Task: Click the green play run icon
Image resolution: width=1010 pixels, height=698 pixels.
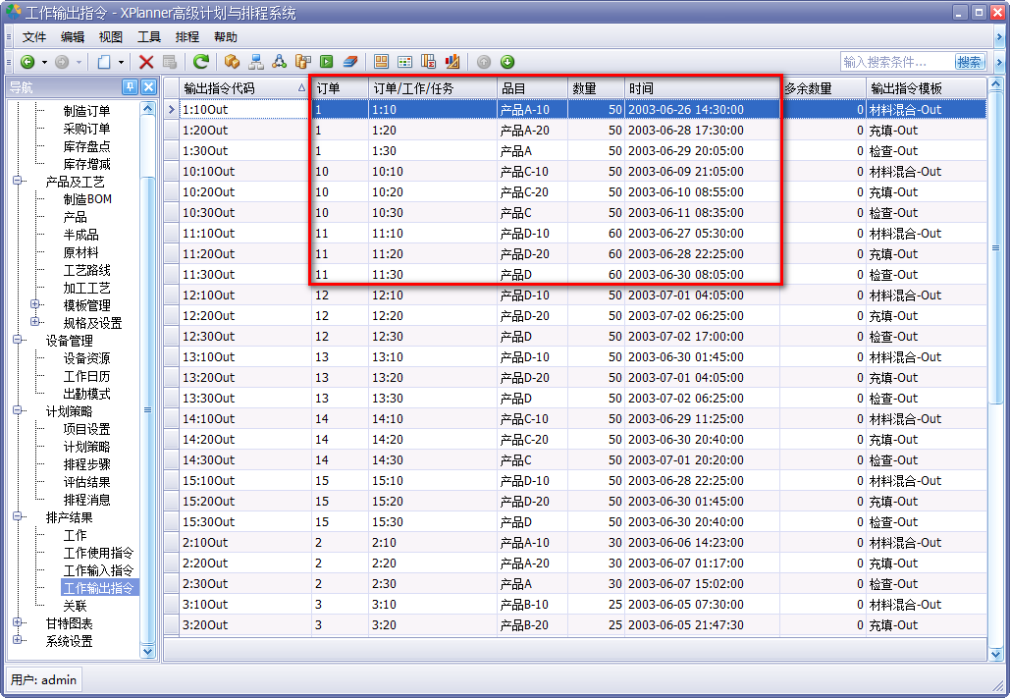Action: click(327, 62)
